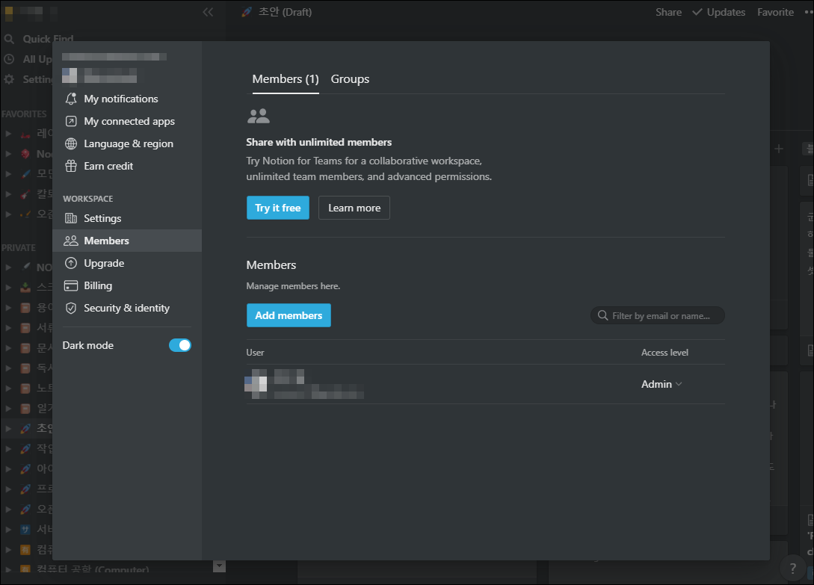The image size is (814, 585).
Task: Click Filter by email or name field
Action: point(657,315)
